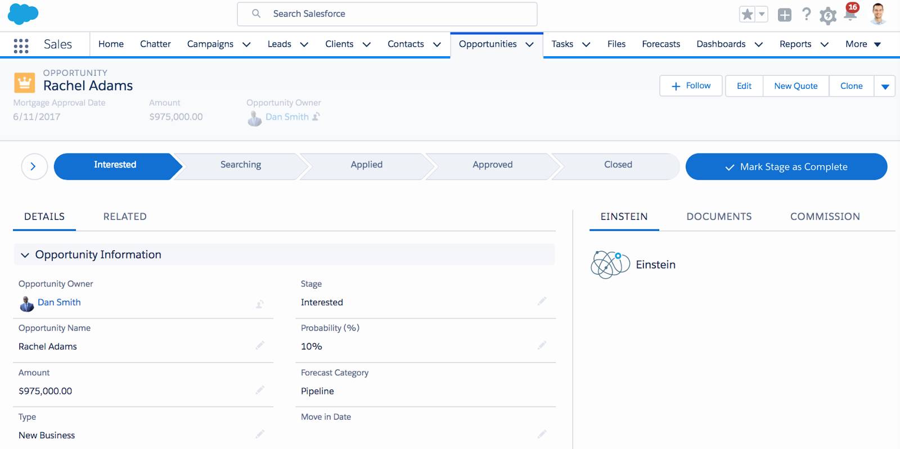Edit Probability pencil icon
The image size is (900, 449).
click(x=542, y=345)
